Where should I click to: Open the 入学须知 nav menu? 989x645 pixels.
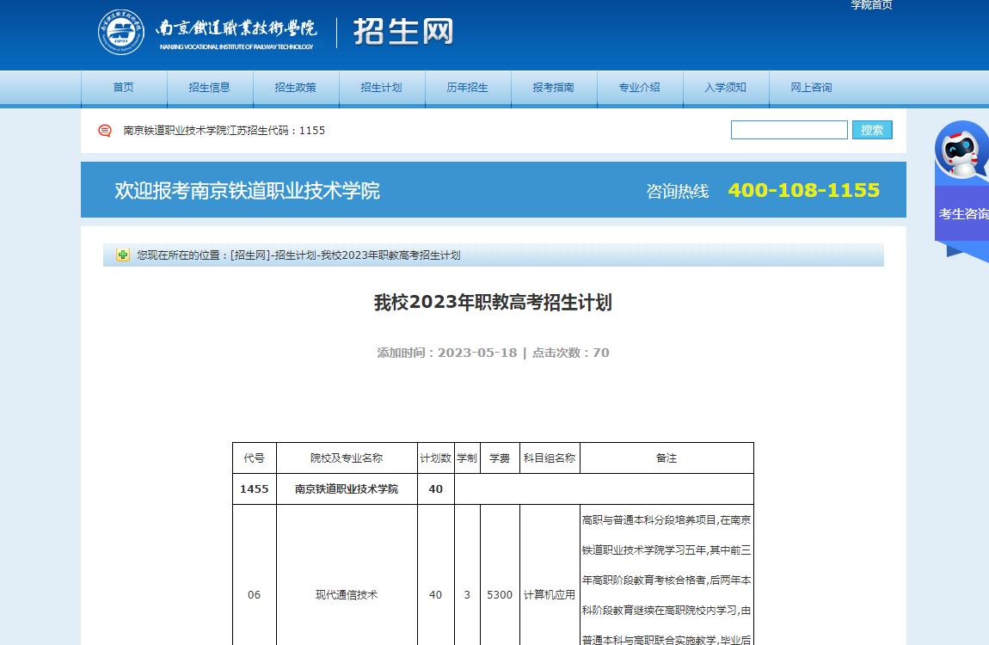[x=726, y=88]
